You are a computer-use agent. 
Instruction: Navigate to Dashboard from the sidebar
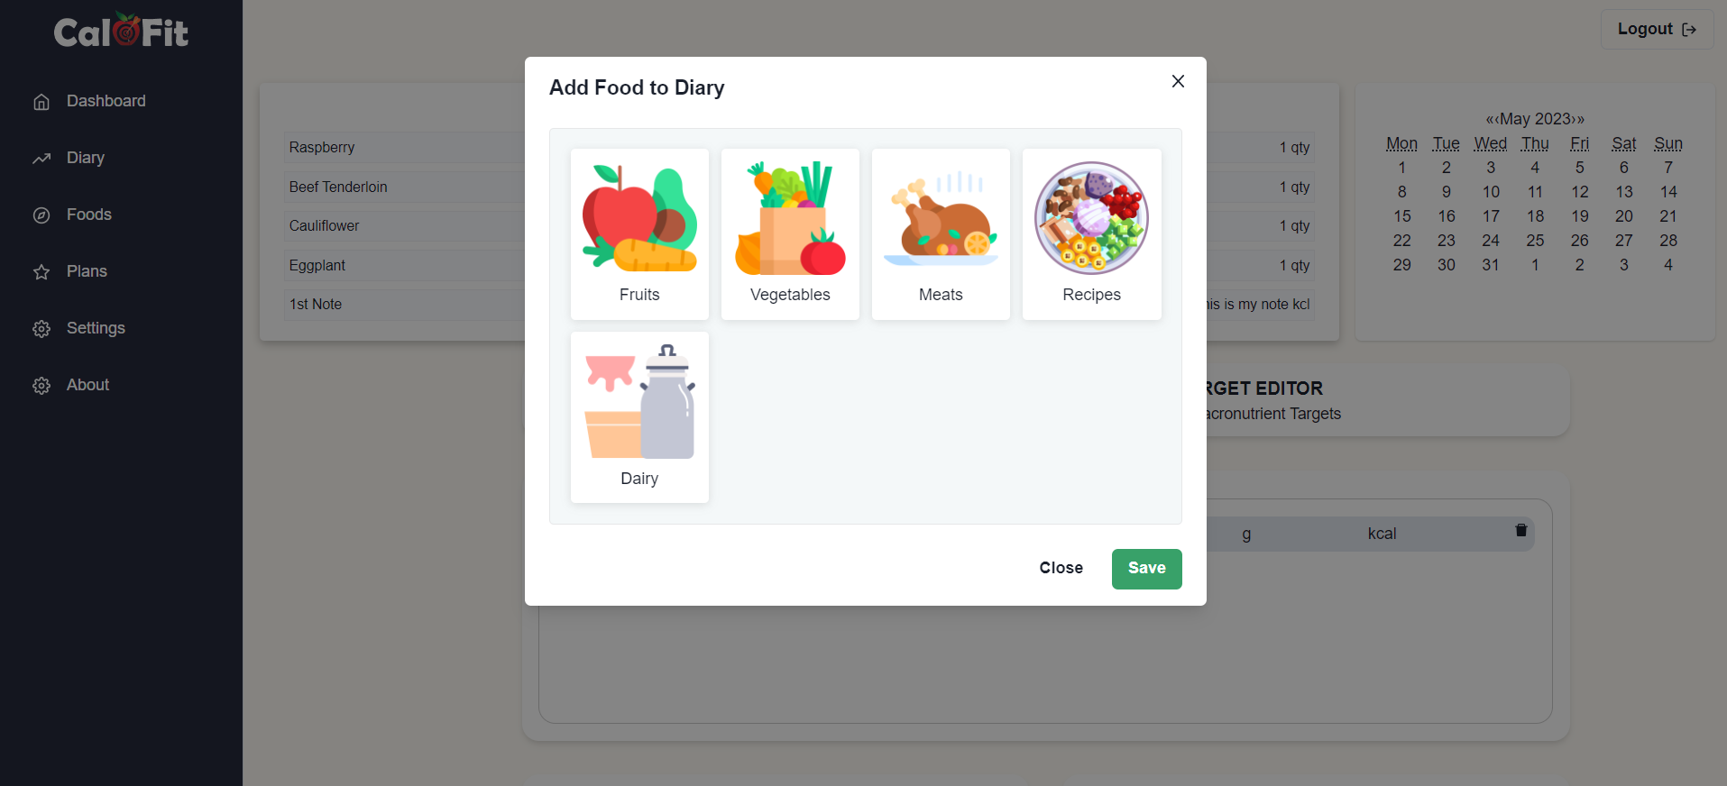(x=106, y=101)
